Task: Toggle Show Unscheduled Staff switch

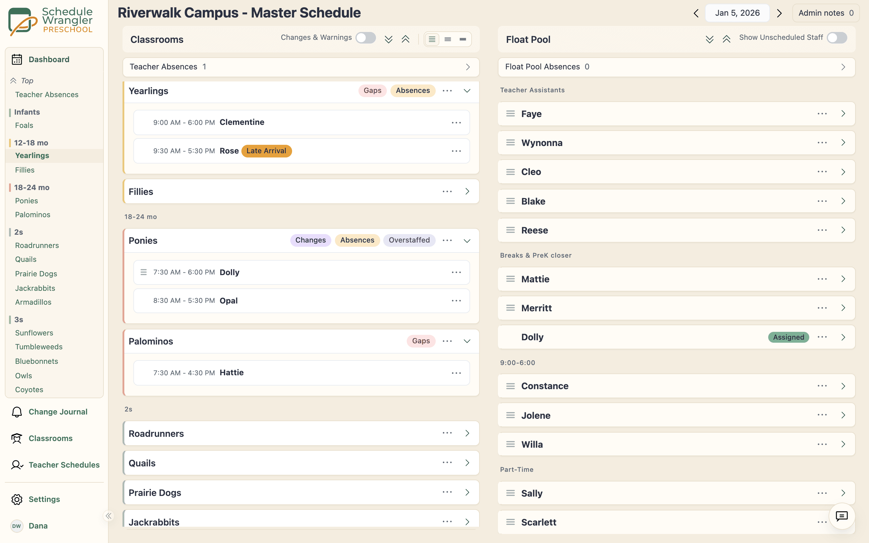Action: 837,38
